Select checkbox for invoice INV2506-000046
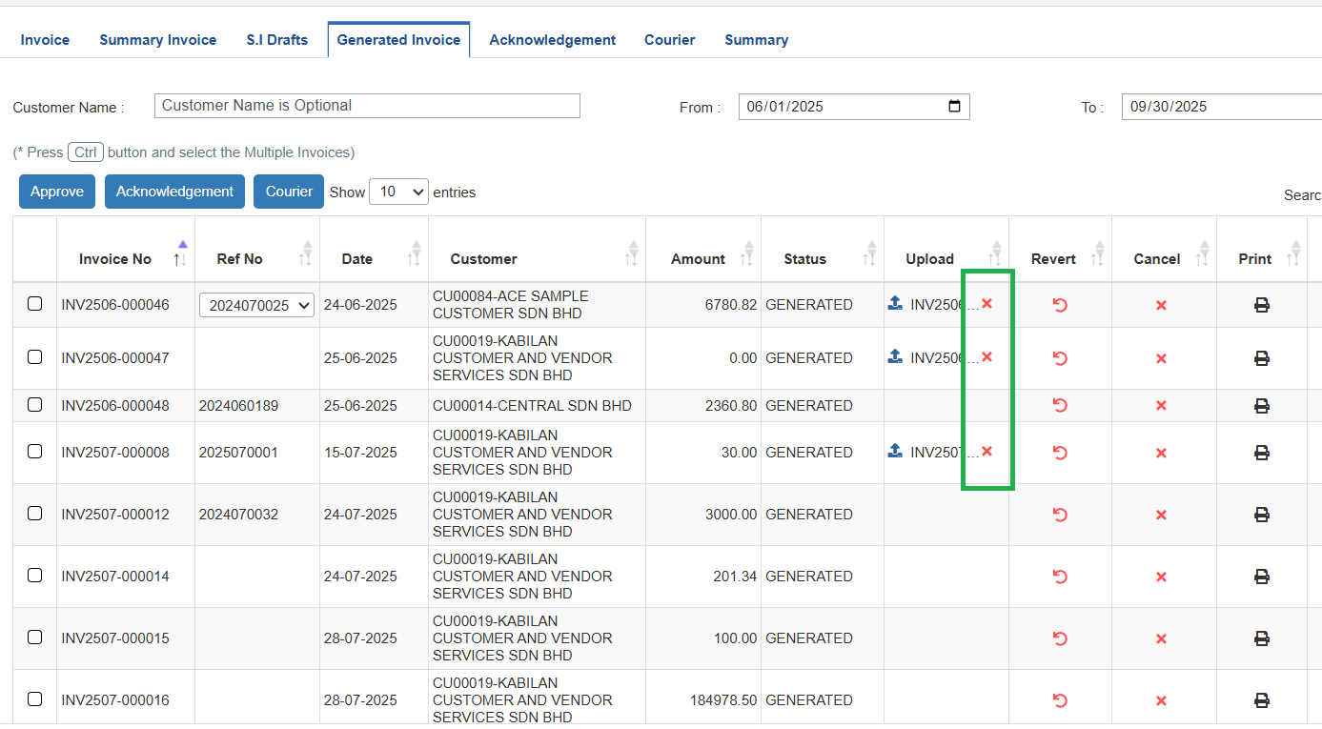 point(35,304)
